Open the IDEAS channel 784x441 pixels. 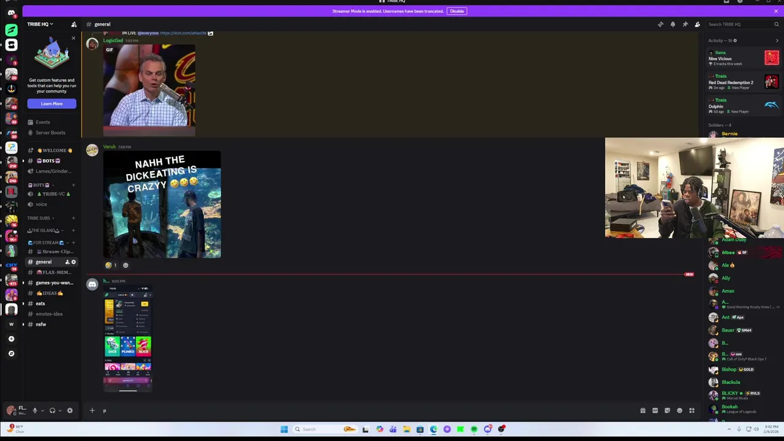pos(51,293)
